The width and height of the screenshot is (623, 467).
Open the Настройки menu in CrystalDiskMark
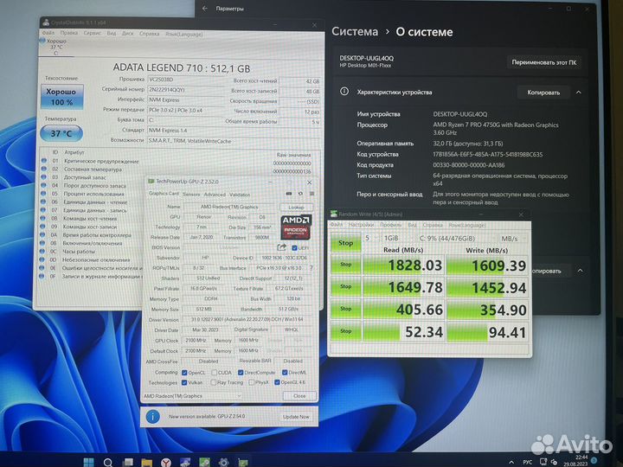tap(361, 225)
